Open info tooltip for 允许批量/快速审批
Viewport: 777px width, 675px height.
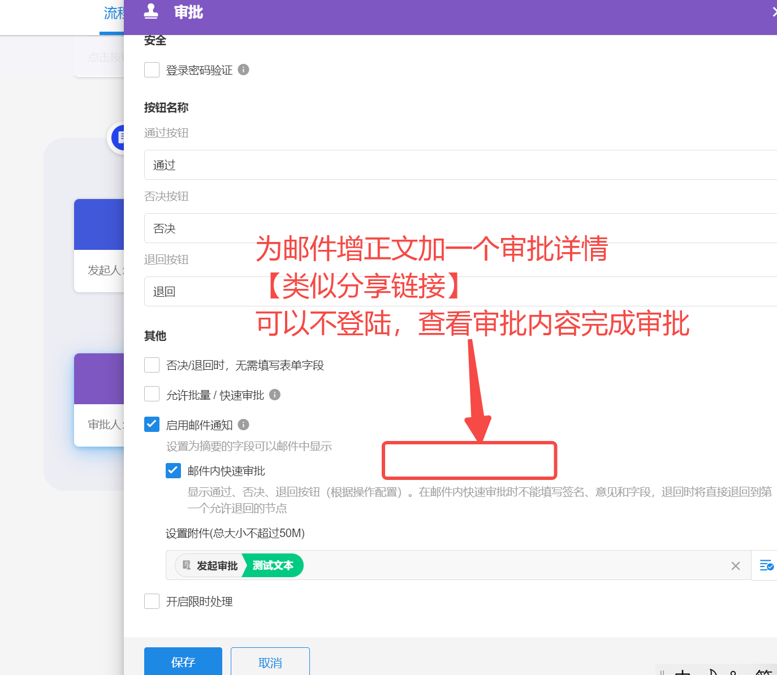coord(275,395)
